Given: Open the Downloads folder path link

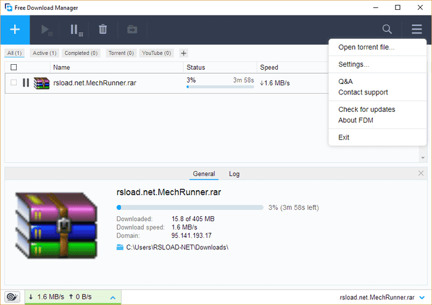Looking at the screenshot, I should [x=177, y=248].
